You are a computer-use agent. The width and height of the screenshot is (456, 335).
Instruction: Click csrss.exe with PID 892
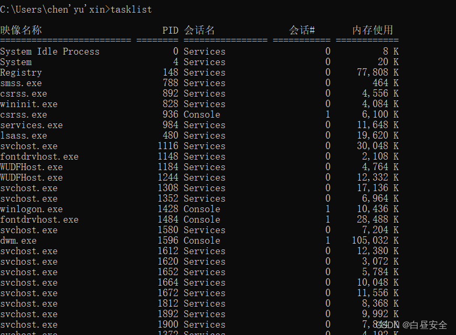tap(24, 93)
